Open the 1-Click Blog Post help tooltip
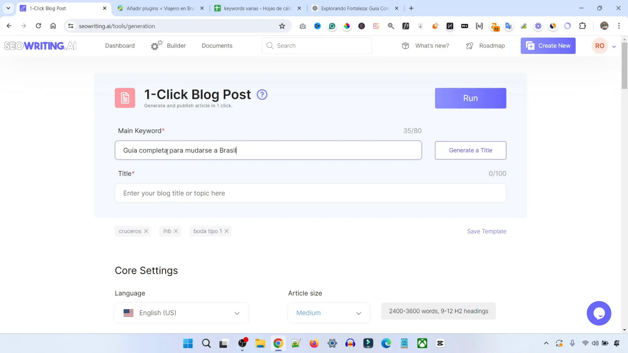 click(262, 94)
